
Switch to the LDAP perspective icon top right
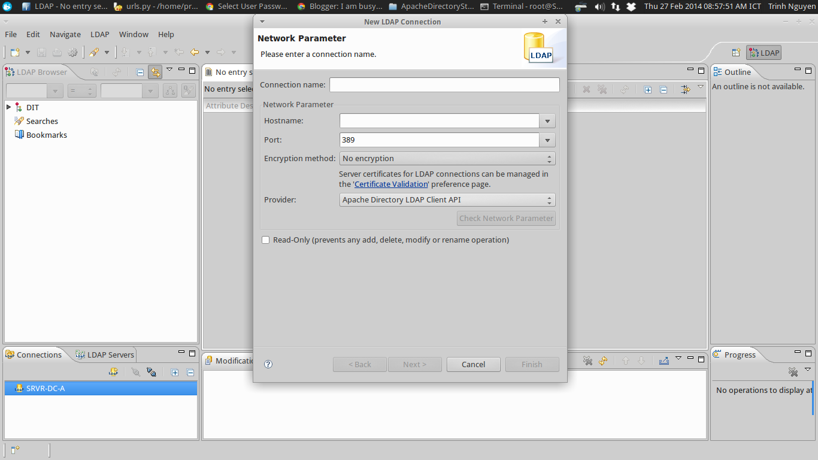tap(764, 52)
